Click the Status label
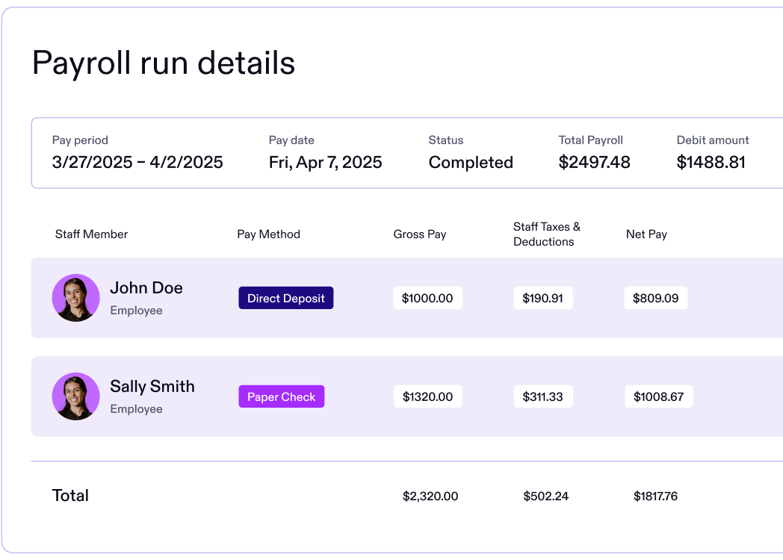Viewport: 783px width, 560px height. click(x=446, y=140)
